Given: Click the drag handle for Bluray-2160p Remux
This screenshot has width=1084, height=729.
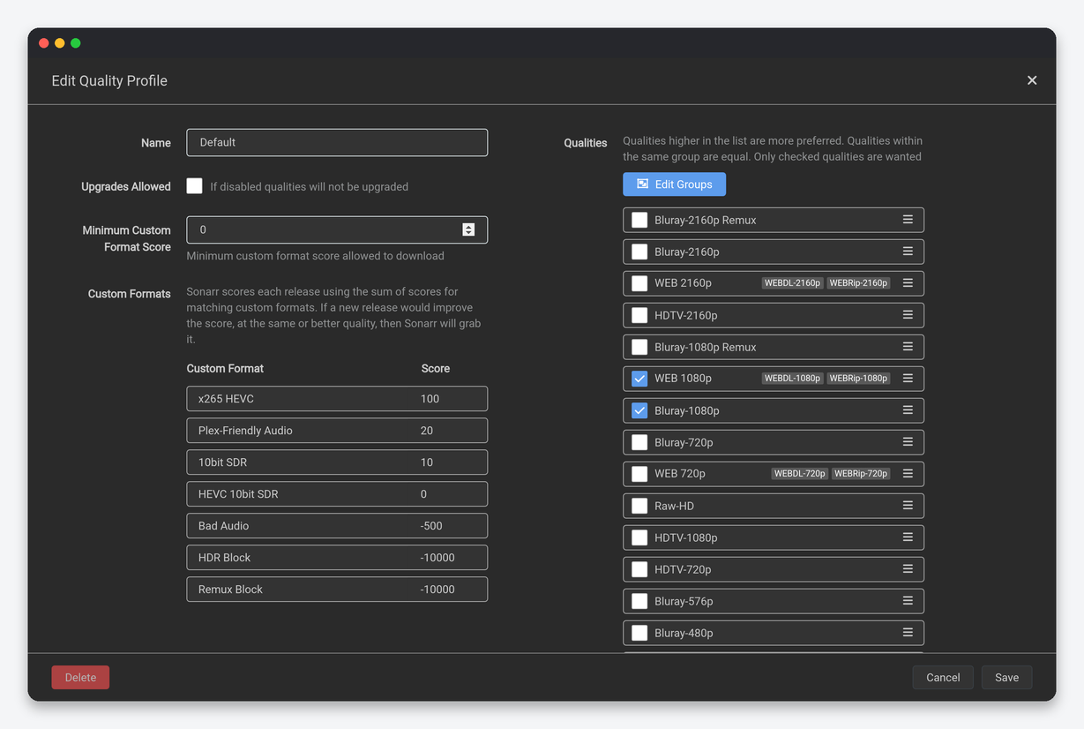Looking at the screenshot, I should click(x=908, y=220).
